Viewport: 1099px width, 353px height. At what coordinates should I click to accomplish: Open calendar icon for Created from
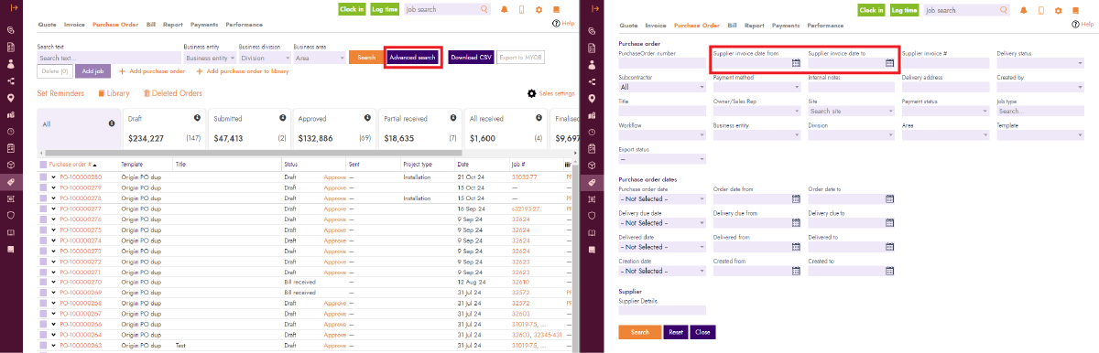click(796, 271)
